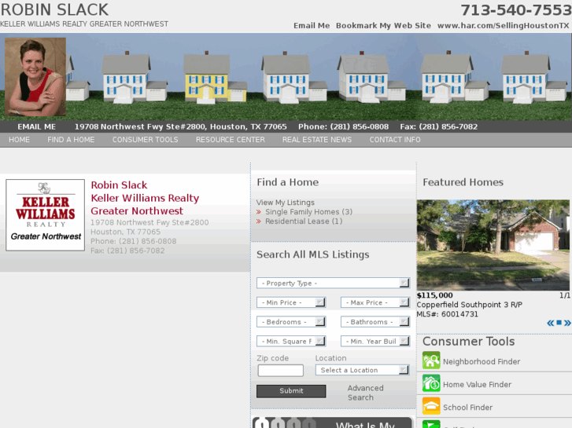Open the Select a Location dropdown
The width and height of the screenshot is (572, 428).
tap(362, 370)
